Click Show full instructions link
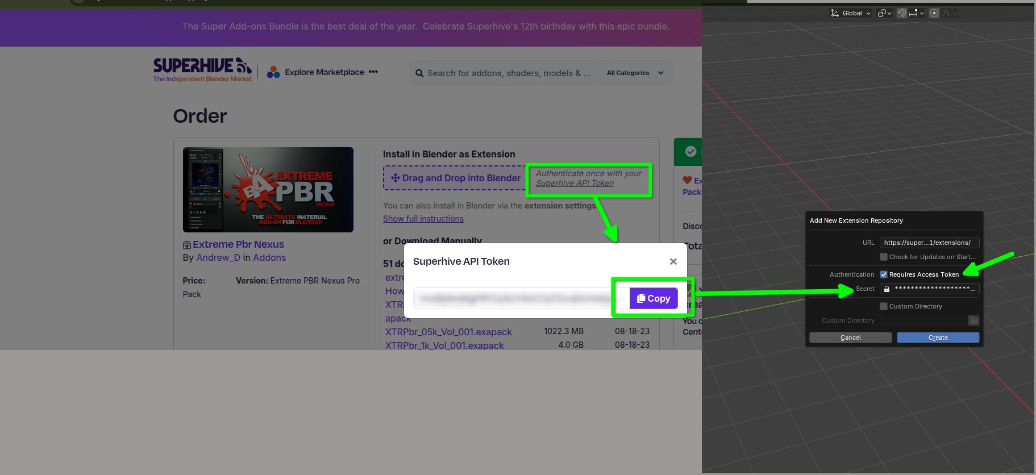This screenshot has height=475, width=1036. (x=423, y=219)
